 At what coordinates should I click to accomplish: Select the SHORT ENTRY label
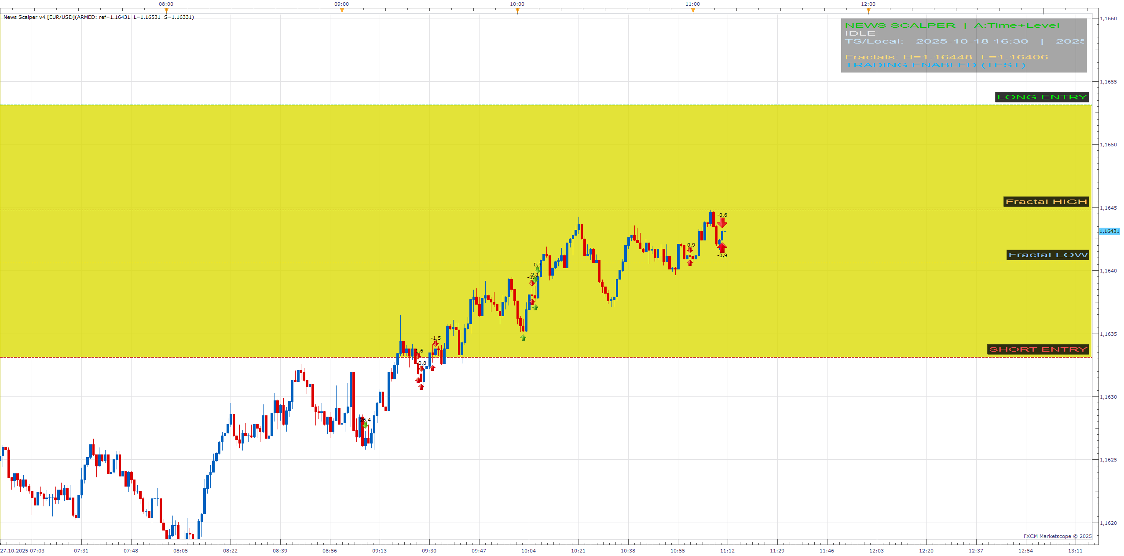[x=1038, y=349]
